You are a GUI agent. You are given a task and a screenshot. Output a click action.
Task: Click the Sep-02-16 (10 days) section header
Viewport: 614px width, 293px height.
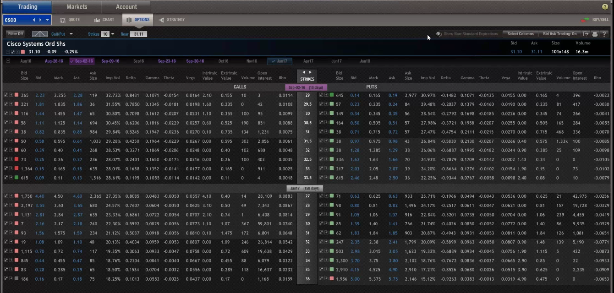(306, 87)
